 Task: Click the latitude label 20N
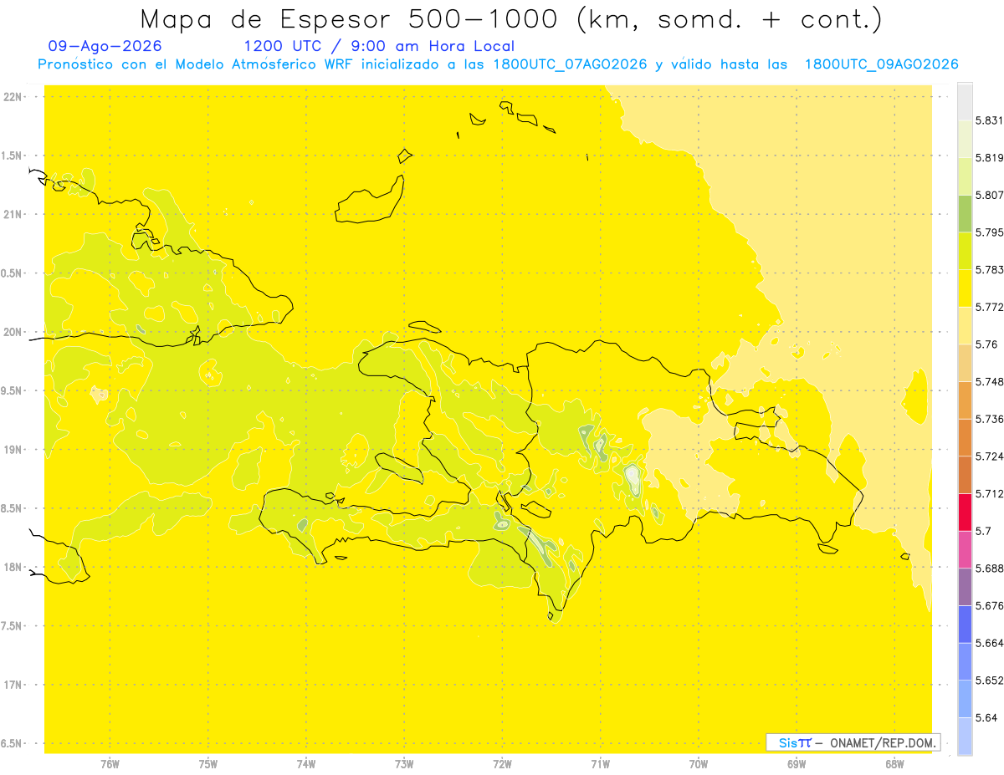12,332
